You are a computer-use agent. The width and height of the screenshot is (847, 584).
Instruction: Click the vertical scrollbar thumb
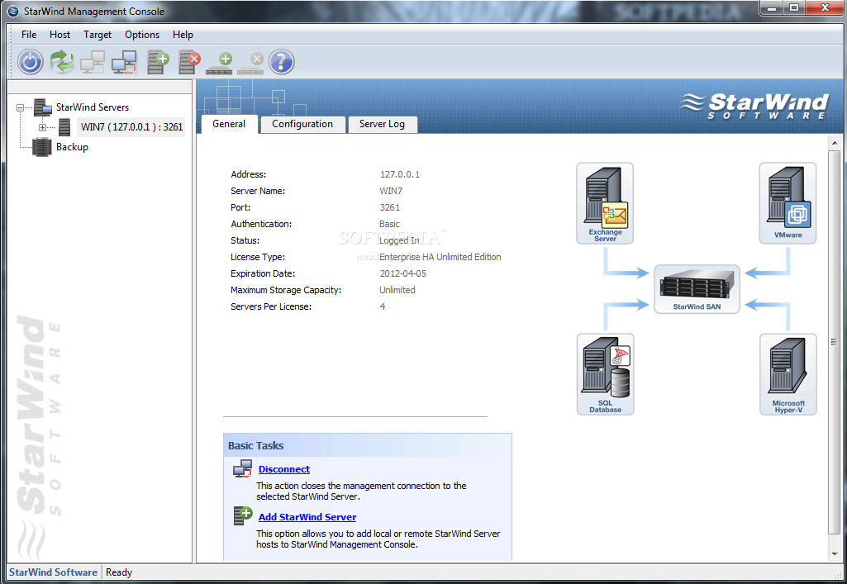pyautogui.click(x=834, y=342)
